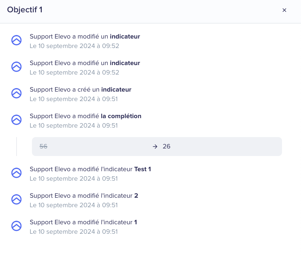Click Elevo avatar icon beside first 09:52 entry

(x=16, y=40)
